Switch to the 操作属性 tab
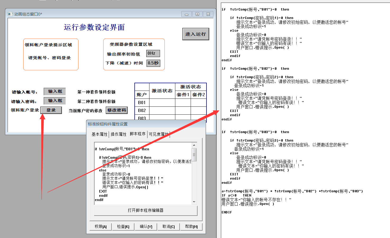 point(118,134)
